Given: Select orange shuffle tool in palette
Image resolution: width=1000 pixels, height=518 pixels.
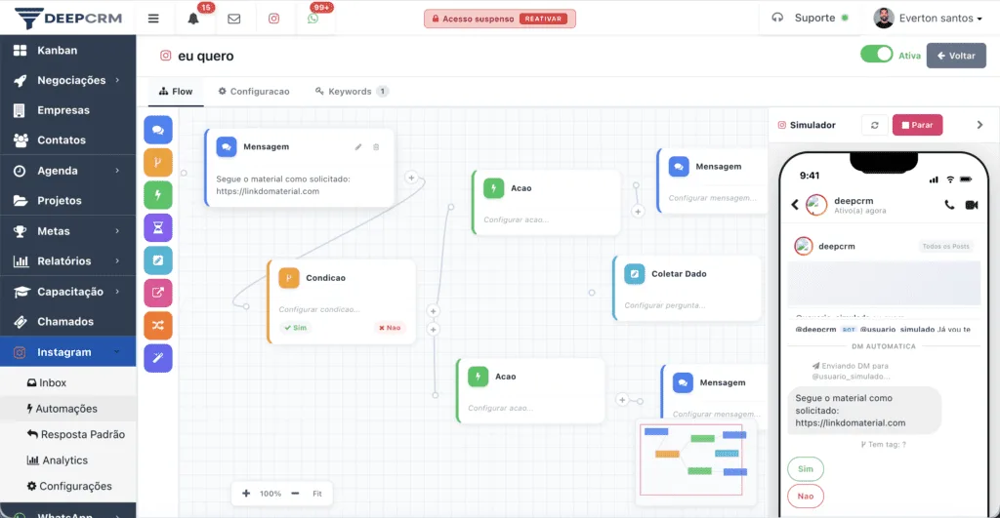Looking at the screenshot, I should tap(158, 326).
